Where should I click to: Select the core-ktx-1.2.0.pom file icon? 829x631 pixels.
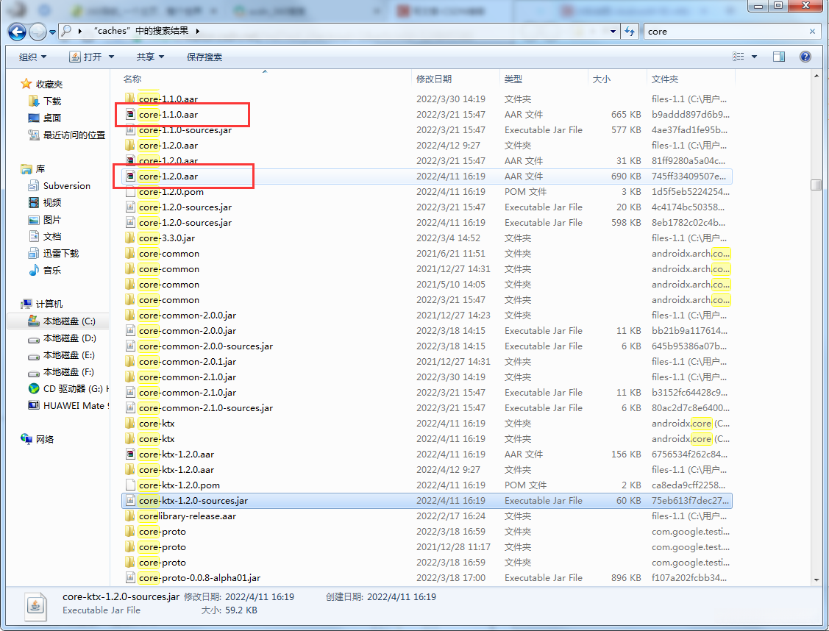(130, 485)
